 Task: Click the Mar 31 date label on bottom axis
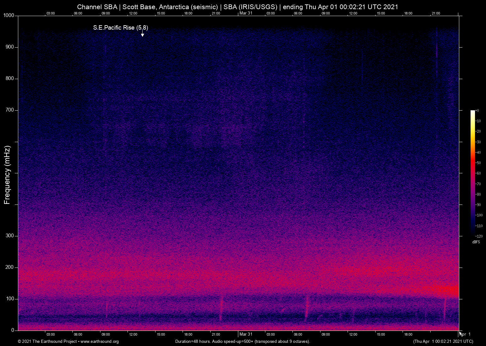coord(246,334)
